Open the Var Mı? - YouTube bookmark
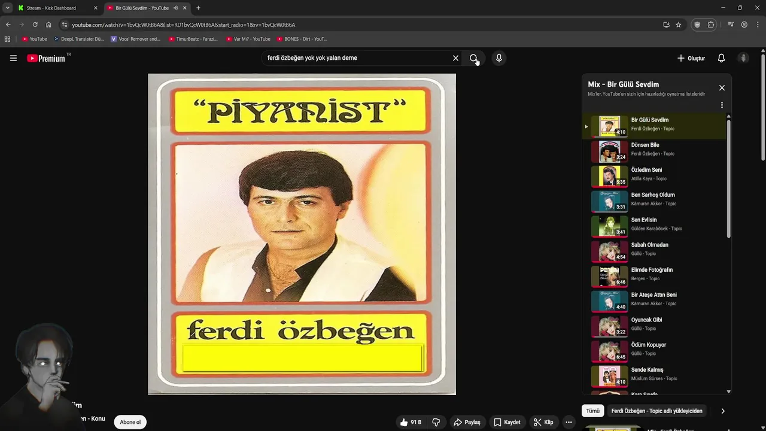The width and height of the screenshot is (766, 431). coord(248,39)
